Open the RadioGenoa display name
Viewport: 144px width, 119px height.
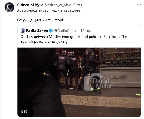click(x=37, y=31)
